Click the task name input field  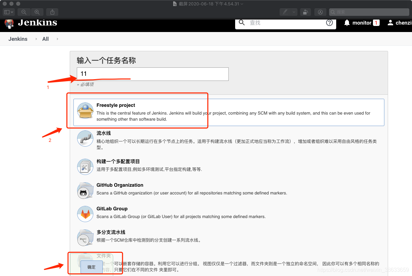point(153,74)
